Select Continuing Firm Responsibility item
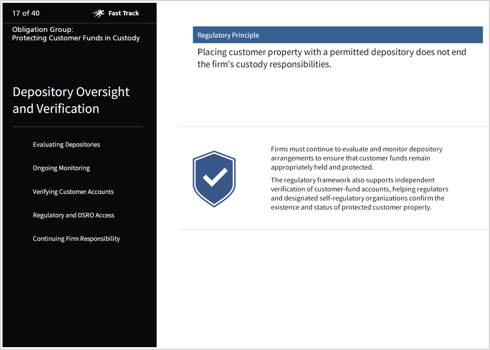The width and height of the screenshot is (490, 350). point(76,238)
